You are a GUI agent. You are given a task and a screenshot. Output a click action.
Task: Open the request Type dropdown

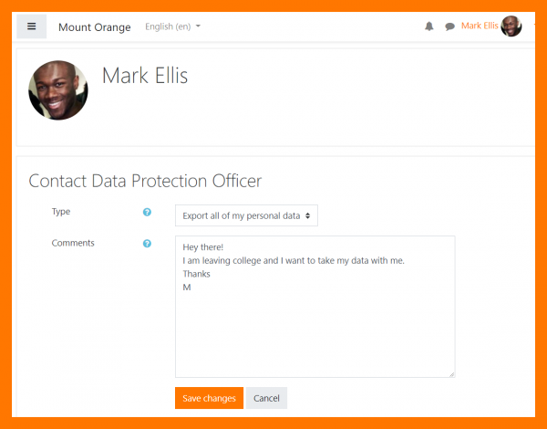[246, 215]
